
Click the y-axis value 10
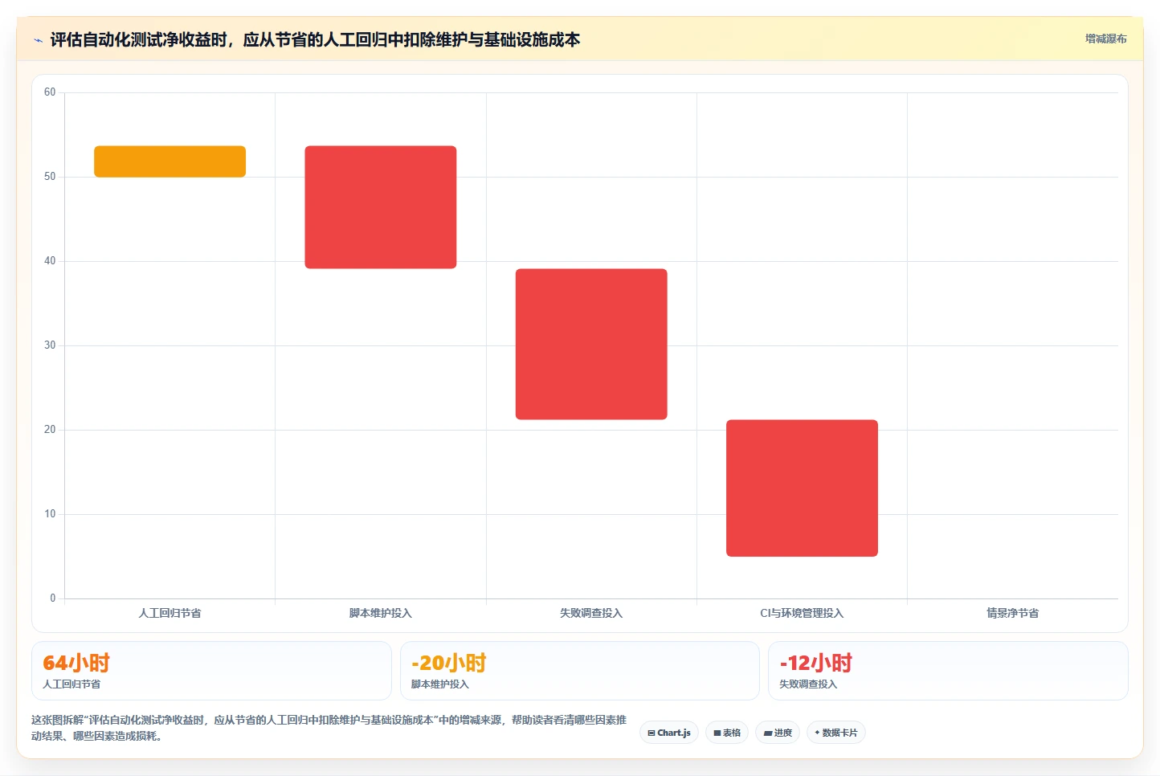tap(50, 514)
